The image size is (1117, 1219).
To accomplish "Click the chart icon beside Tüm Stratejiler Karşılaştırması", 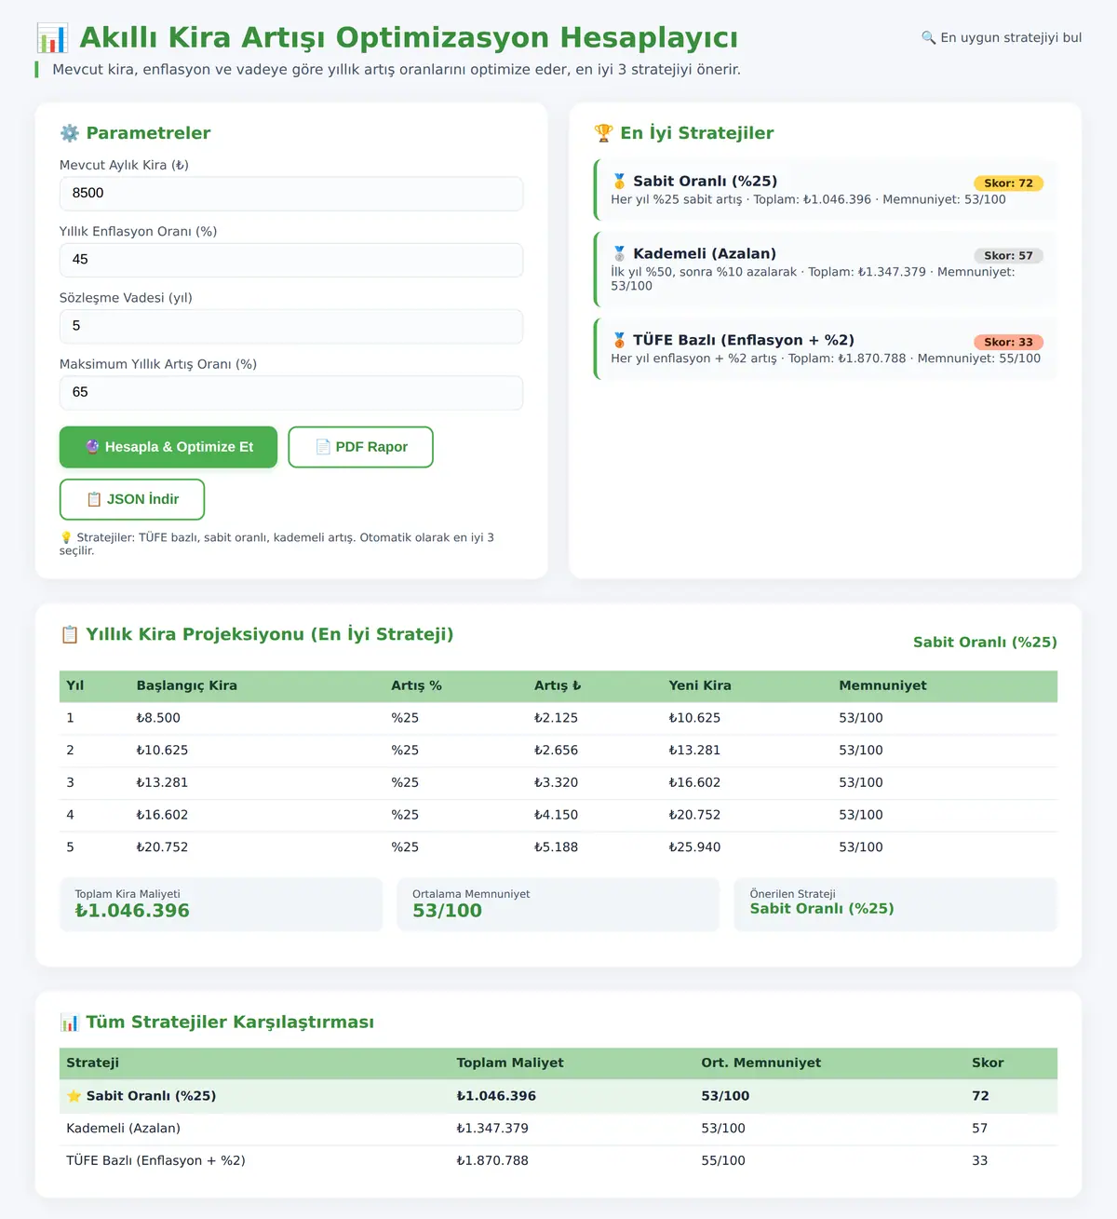I will (70, 1023).
